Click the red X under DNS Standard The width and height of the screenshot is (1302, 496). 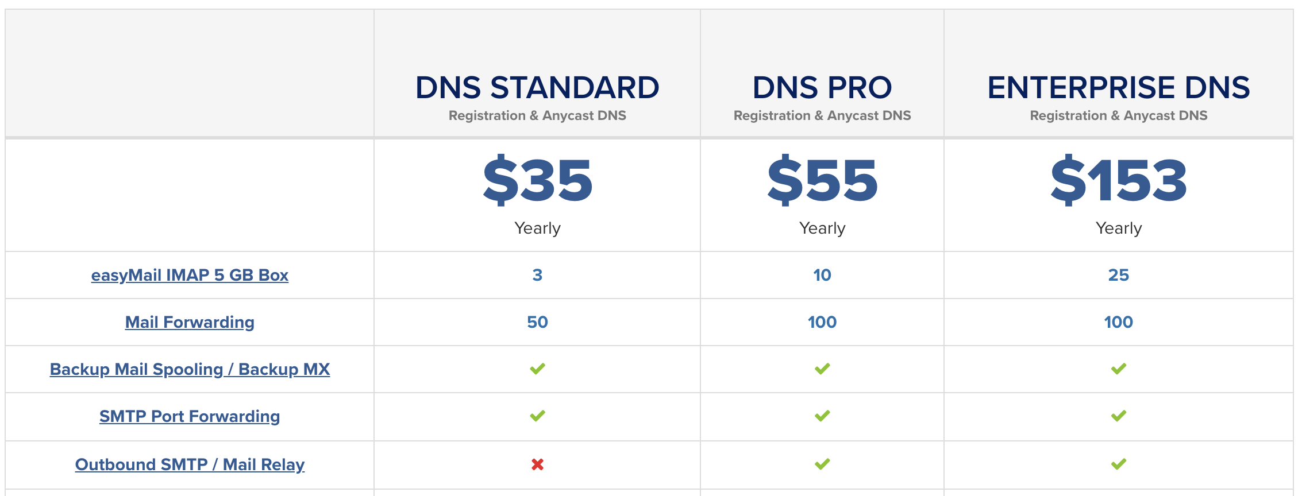click(x=537, y=464)
